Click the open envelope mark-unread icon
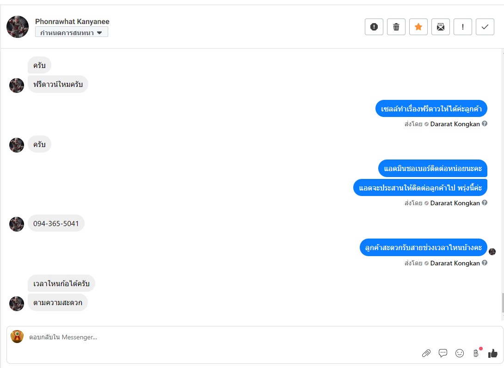 (441, 27)
